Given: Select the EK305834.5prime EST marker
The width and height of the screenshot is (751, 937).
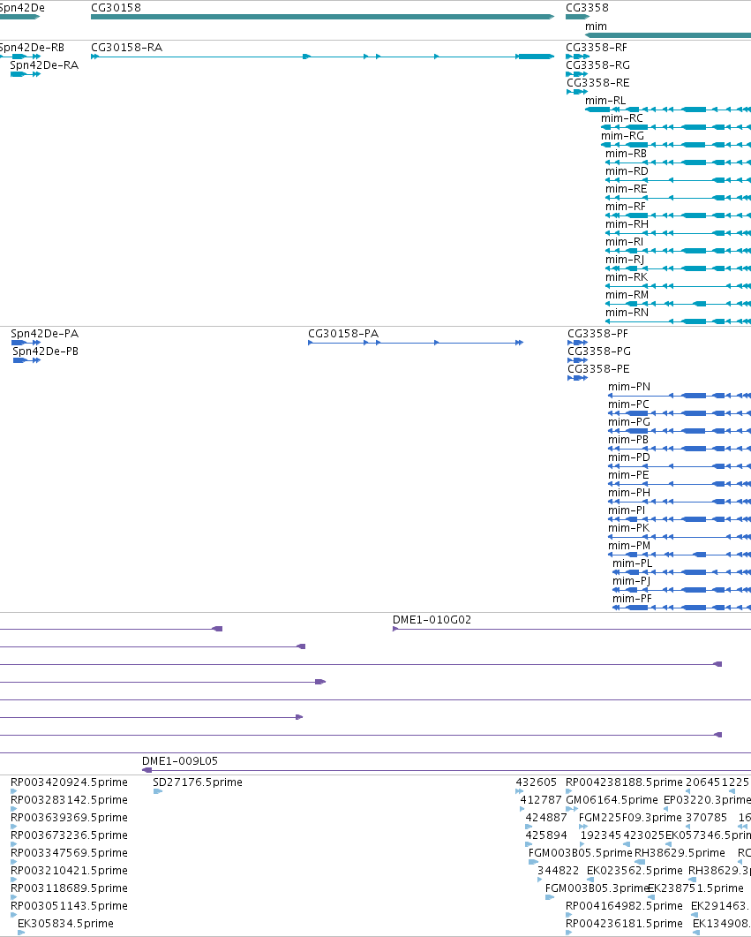Looking at the screenshot, I should tap(21, 933).
